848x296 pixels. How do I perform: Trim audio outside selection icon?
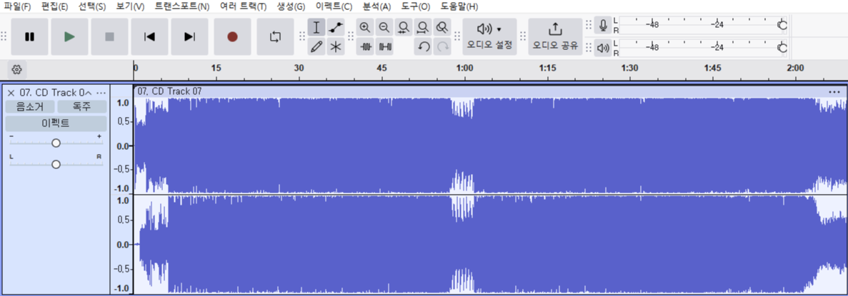[366, 47]
